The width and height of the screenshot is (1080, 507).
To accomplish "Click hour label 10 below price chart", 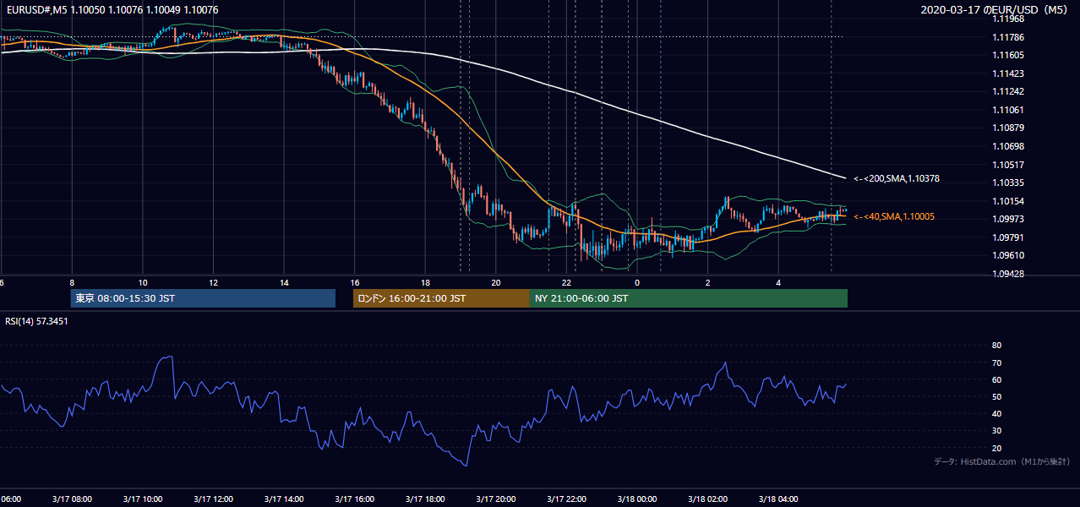I will click(143, 282).
